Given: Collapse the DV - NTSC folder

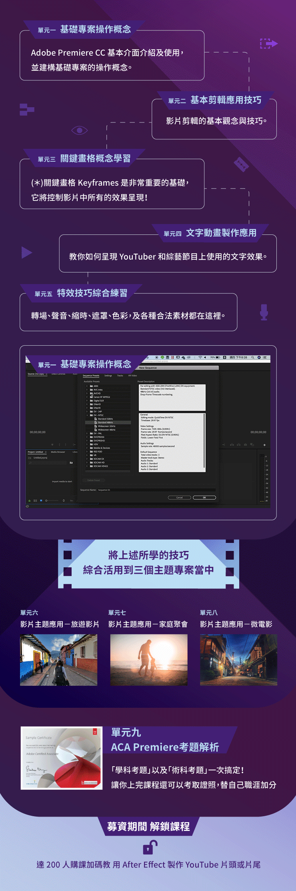Looking at the screenshot, I should point(87,415).
